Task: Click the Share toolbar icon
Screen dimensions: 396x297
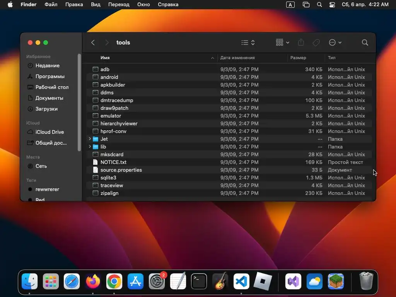Action: 301,43
